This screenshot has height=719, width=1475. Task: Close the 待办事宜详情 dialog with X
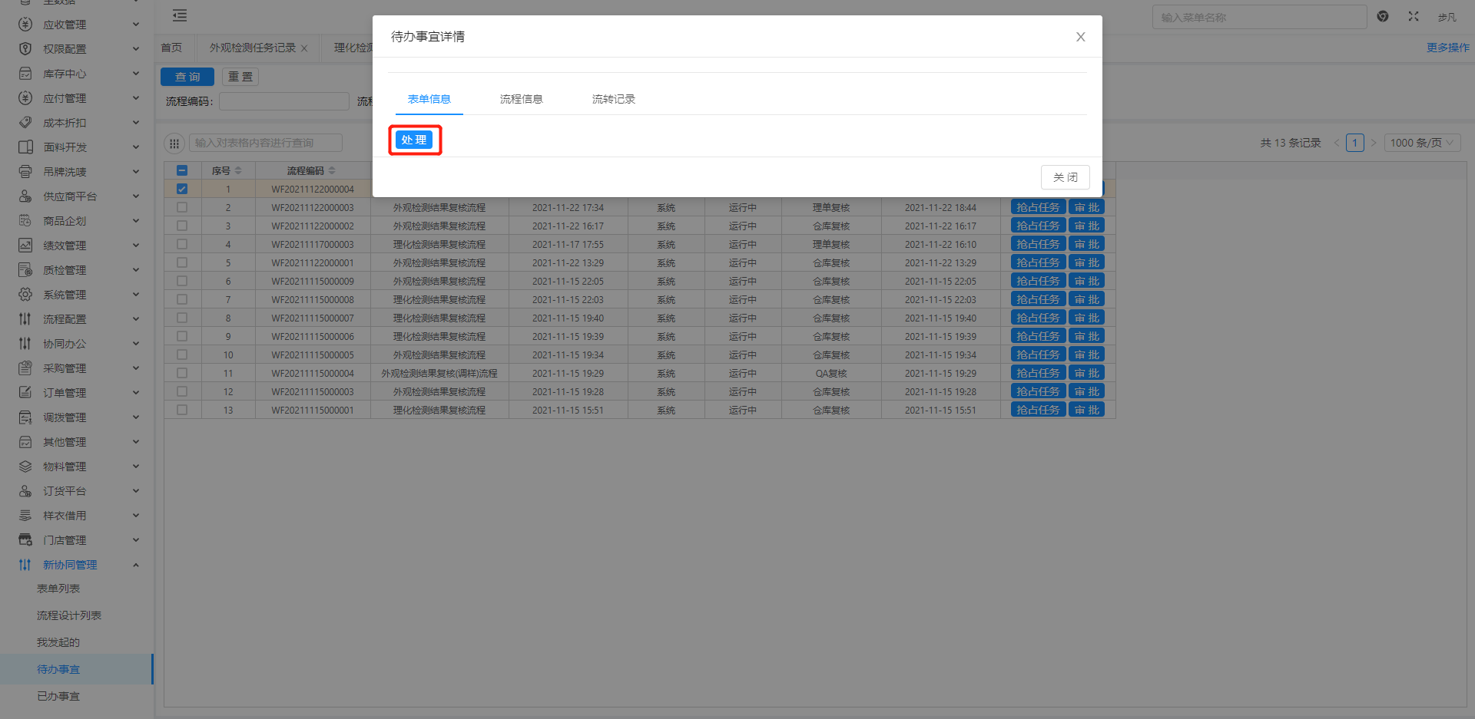coord(1080,37)
